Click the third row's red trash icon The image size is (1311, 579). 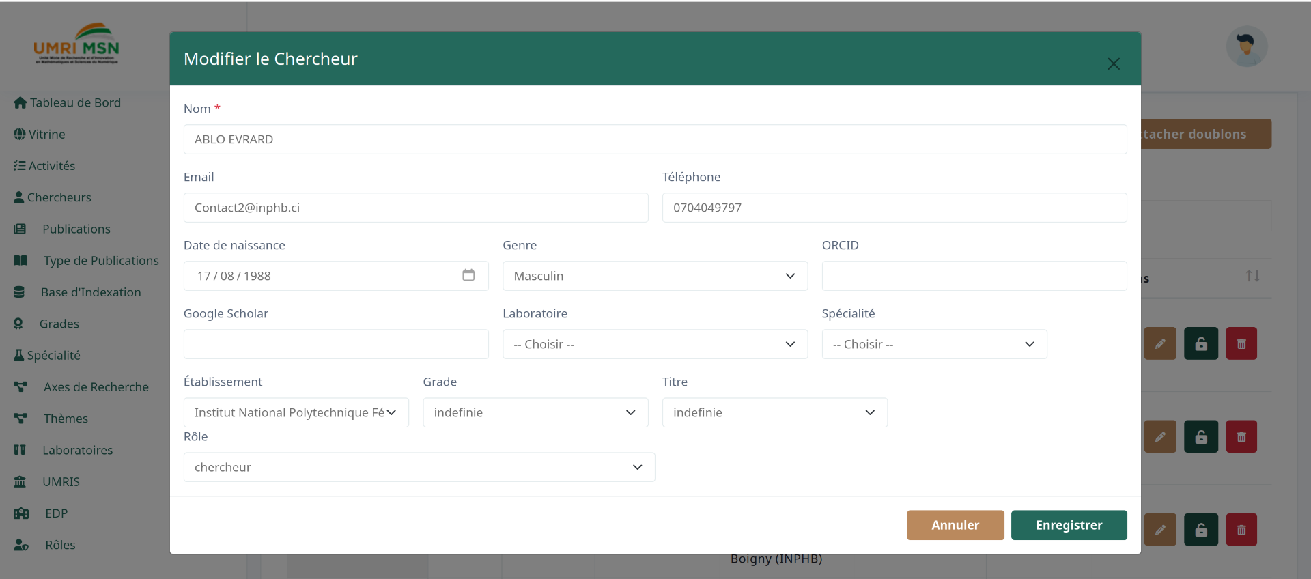click(1241, 529)
